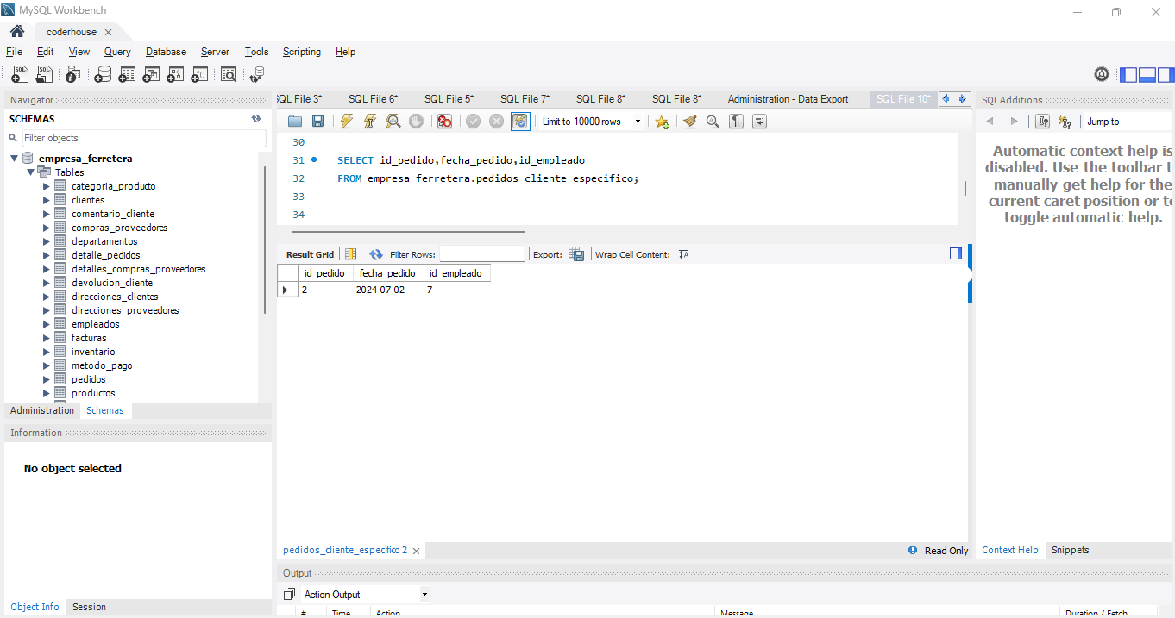Close the pedidos_cliente_especifico 2 result tab
The height and width of the screenshot is (618, 1175).
[416, 551]
